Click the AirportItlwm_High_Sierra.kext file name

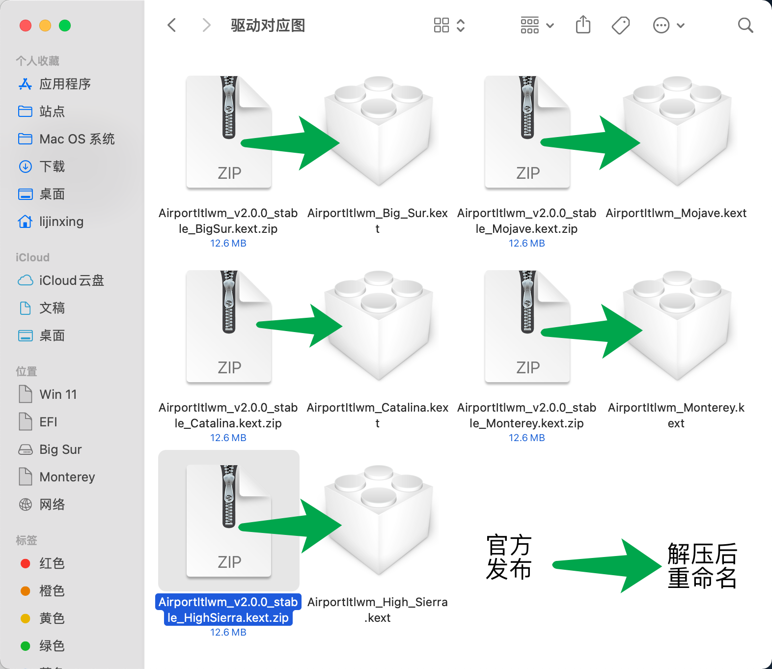click(378, 610)
